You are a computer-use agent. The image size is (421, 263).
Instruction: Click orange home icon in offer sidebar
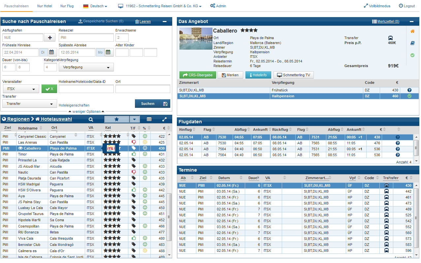(412, 31)
